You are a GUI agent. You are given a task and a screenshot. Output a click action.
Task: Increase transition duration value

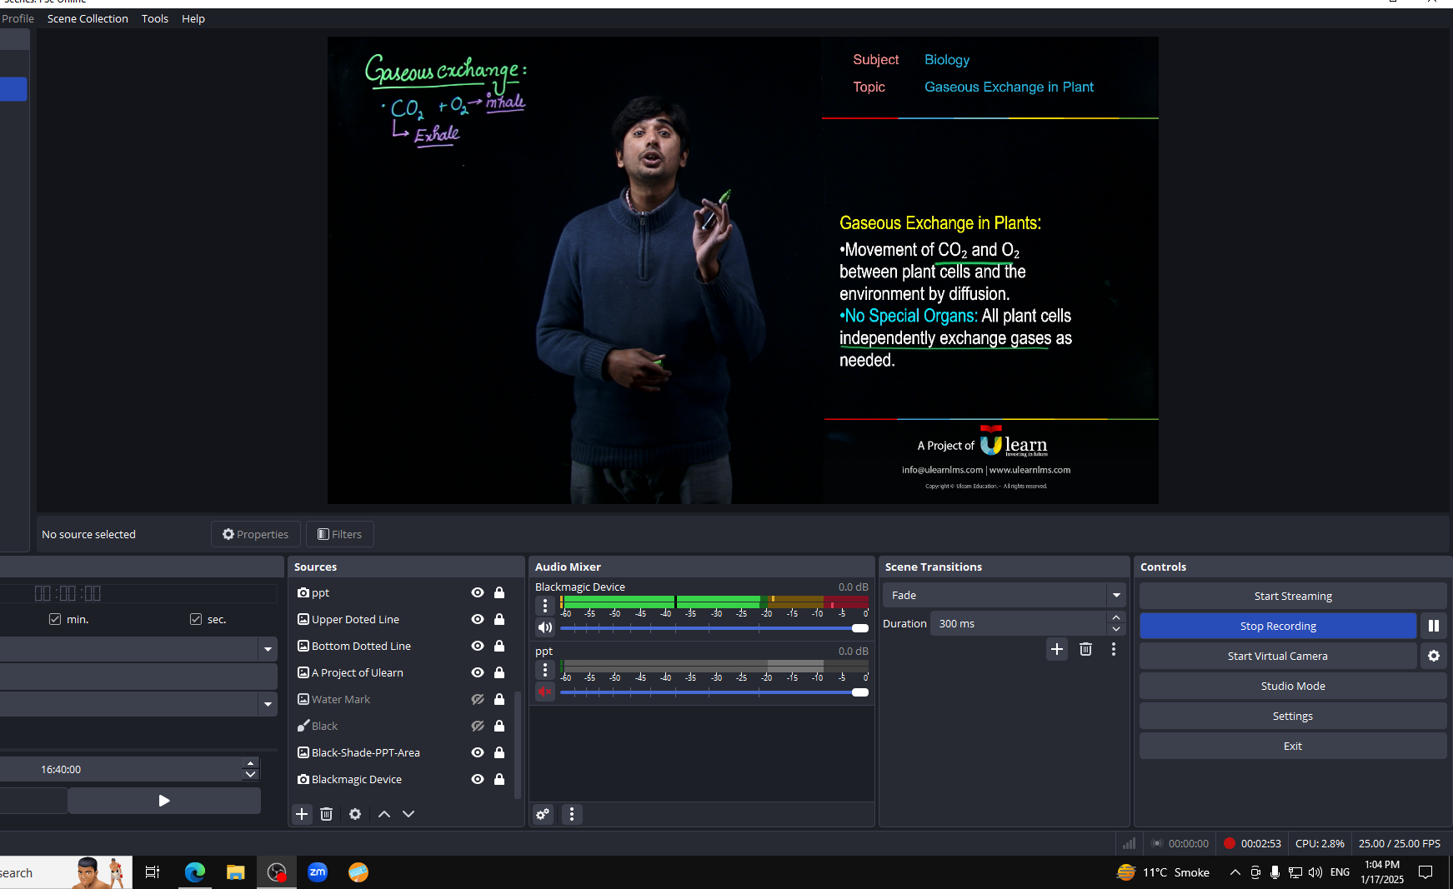point(1116,617)
